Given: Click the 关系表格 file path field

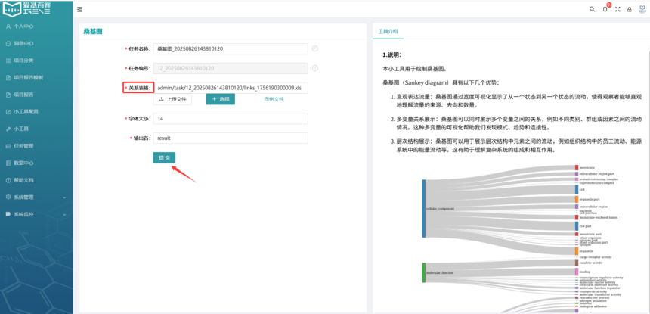Looking at the screenshot, I should (x=231, y=88).
